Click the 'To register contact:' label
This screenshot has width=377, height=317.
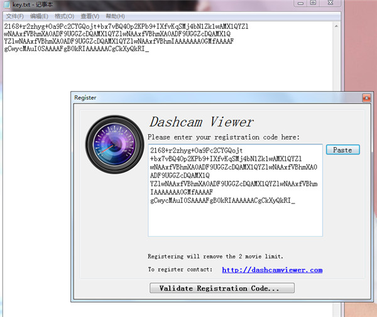click(x=180, y=269)
